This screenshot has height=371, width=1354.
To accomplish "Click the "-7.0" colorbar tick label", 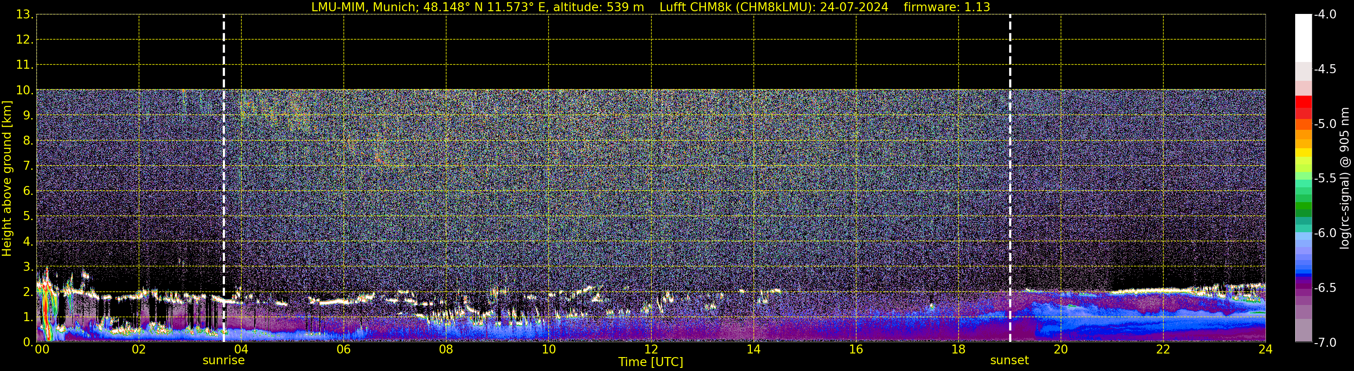I will (1325, 343).
